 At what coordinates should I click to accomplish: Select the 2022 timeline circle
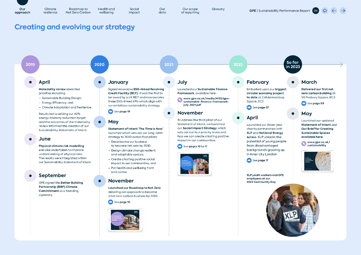coord(238,64)
